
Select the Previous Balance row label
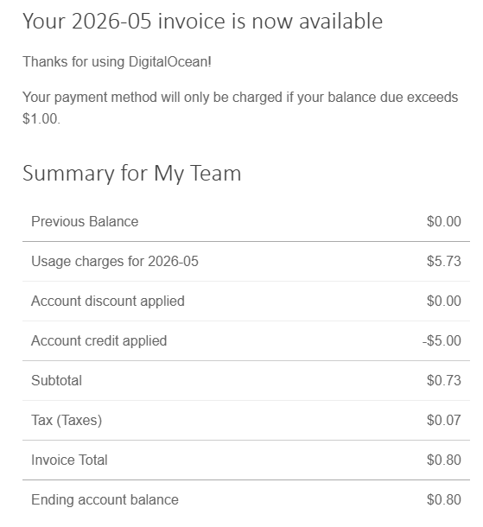pyautogui.click(x=85, y=222)
